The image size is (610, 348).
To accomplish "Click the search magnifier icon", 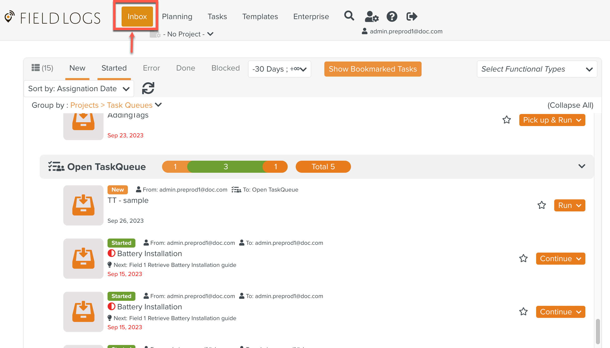I will tap(349, 16).
